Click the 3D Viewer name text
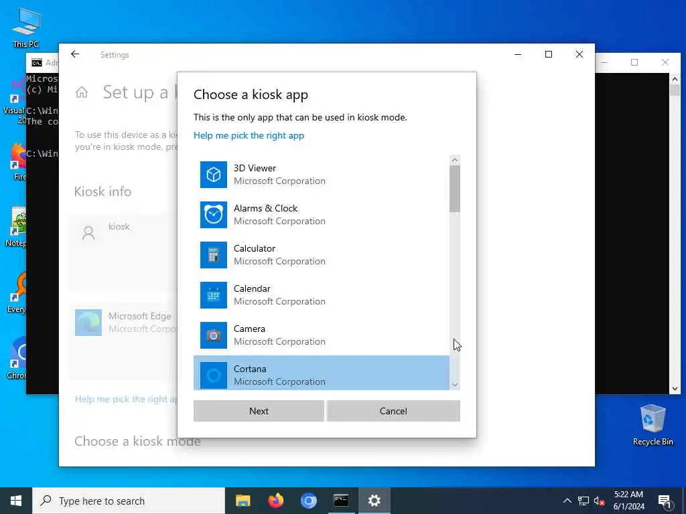This screenshot has width=686, height=514. coord(255,168)
